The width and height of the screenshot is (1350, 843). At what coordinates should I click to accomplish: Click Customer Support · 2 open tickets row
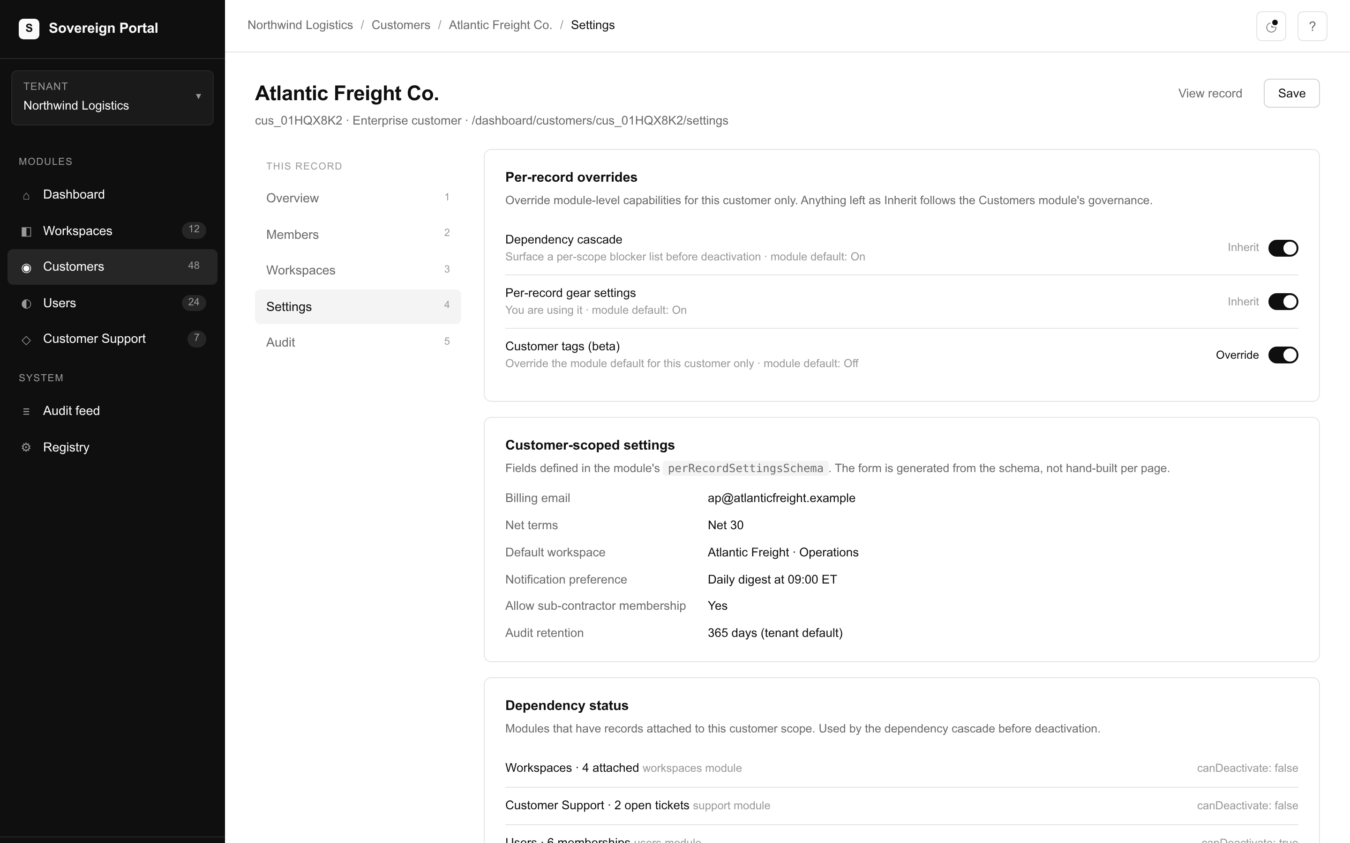point(901,806)
